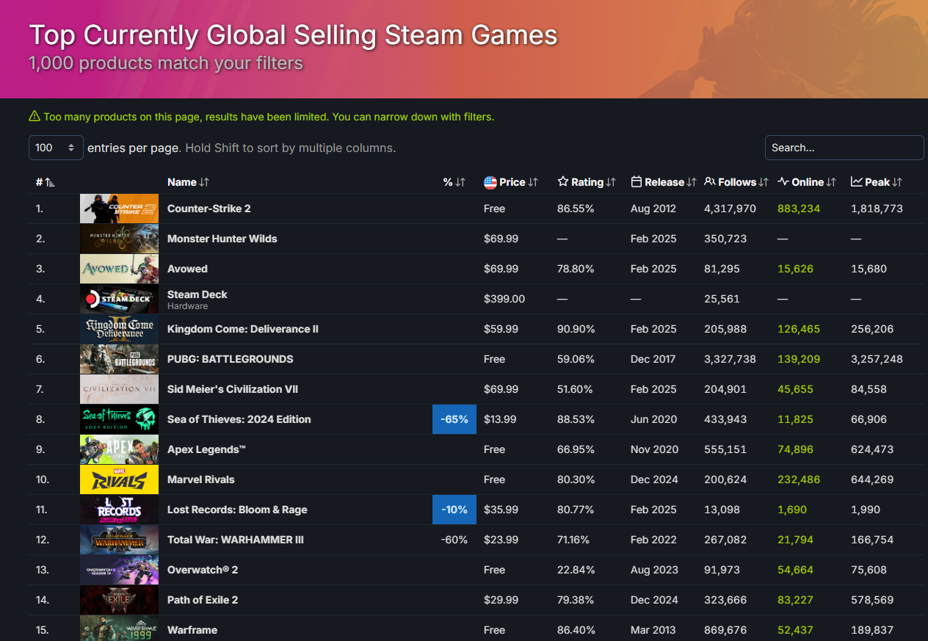This screenshot has height=641, width=928.
Task: Open Warframe game thumbnail
Action: coord(119,629)
